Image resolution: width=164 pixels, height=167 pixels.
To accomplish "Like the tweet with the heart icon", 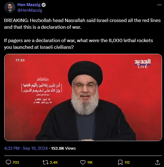I will (x=83, y=163).
